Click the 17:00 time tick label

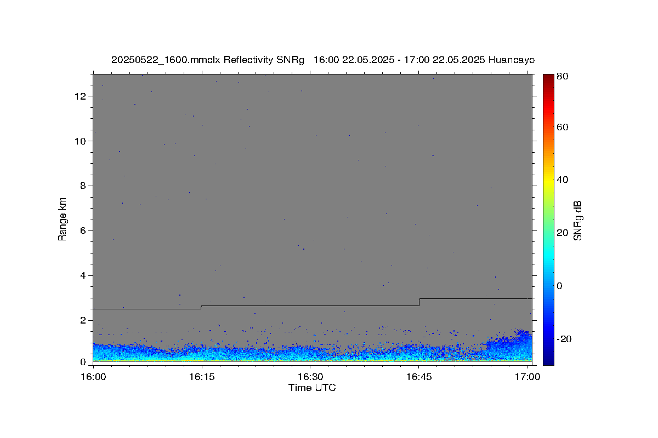point(527,377)
